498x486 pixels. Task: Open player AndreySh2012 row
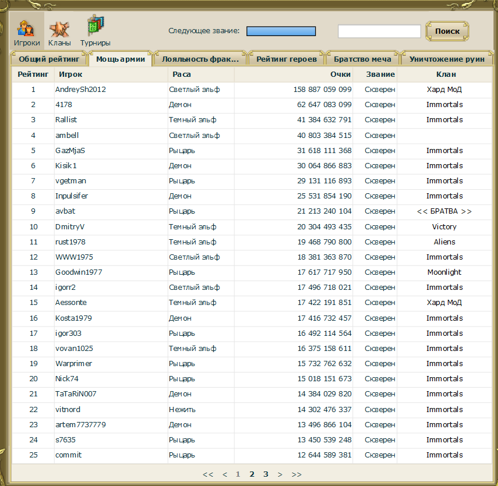point(252,90)
